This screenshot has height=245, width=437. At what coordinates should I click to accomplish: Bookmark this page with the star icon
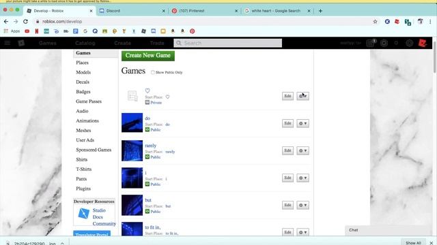pos(375,21)
